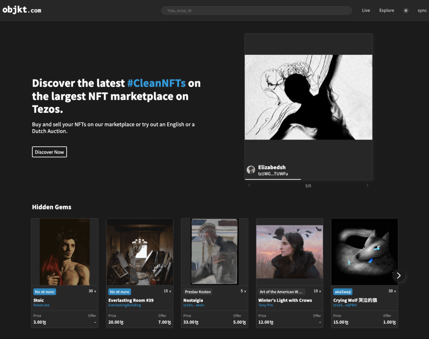This screenshot has height=339, width=429.
Task: Click the #CleanNFTs hashtag link
Action: coord(157,83)
